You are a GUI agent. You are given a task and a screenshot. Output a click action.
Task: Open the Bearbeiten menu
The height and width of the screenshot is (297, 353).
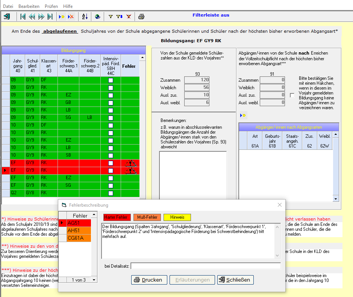click(29, 6)
